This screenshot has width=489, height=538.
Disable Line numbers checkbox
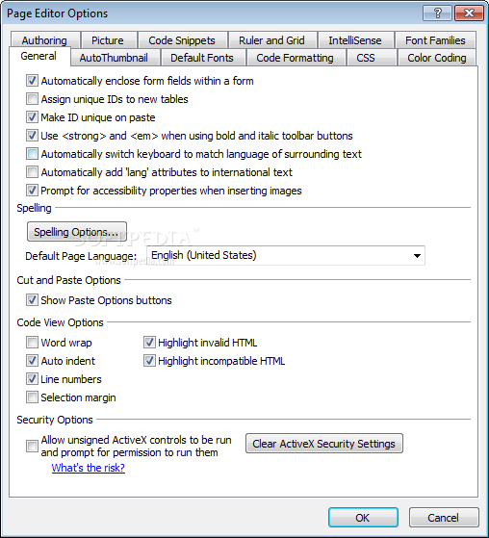click(x=32, y=379)
